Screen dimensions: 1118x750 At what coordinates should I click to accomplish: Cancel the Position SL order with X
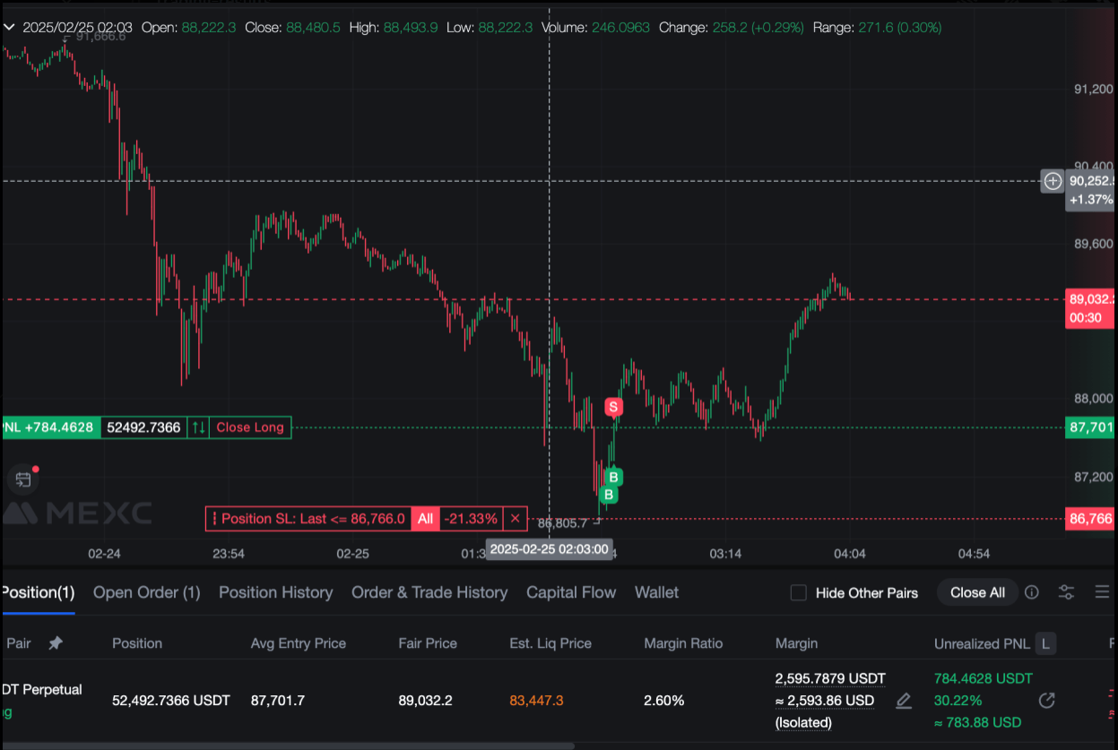pyautogui.click(x=515, y=519)
